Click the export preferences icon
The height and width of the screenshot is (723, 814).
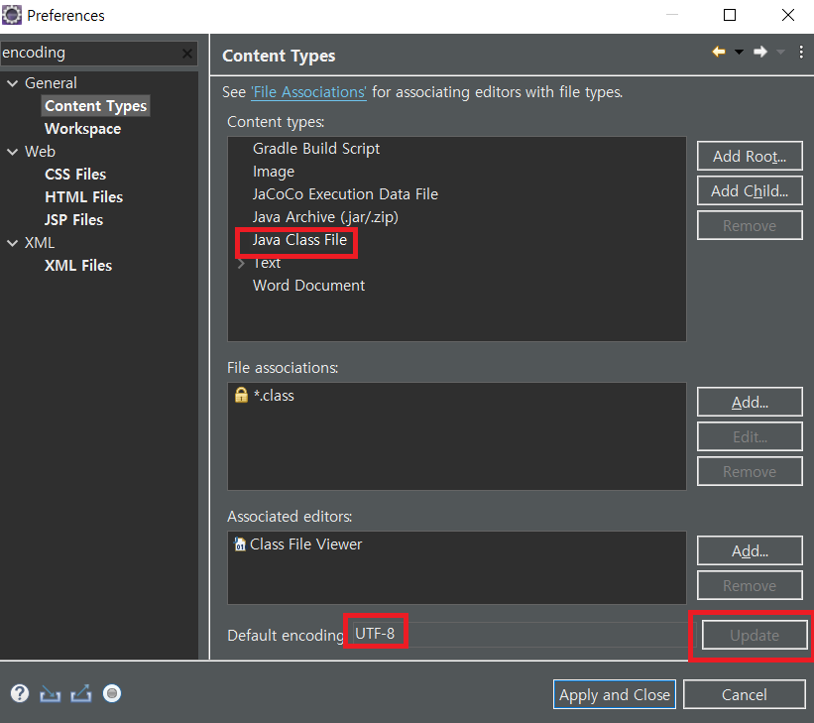pos(81,693)
